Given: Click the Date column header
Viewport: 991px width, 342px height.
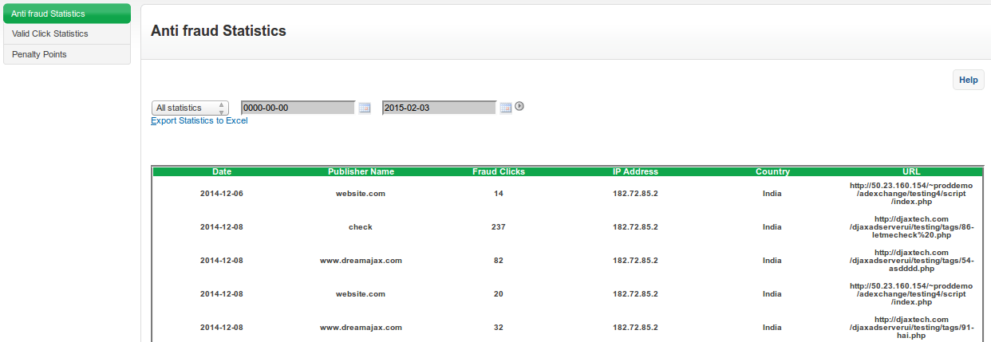Looking at the screenshot, I should click(222, 171).
